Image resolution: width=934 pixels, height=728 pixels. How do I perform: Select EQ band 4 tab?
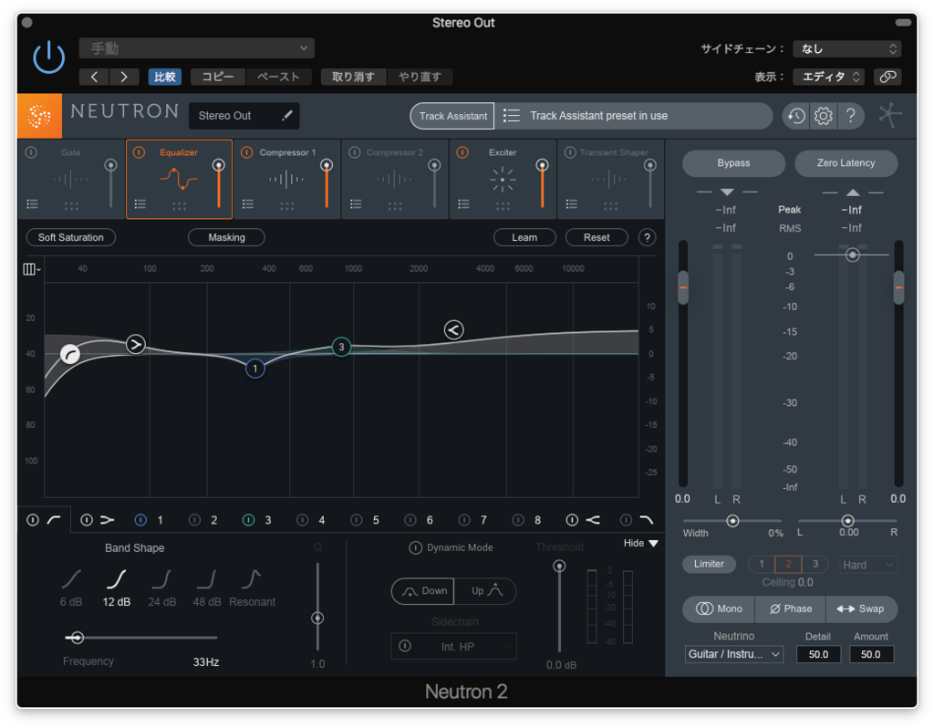pyautogui.click(x=322, y=520)
